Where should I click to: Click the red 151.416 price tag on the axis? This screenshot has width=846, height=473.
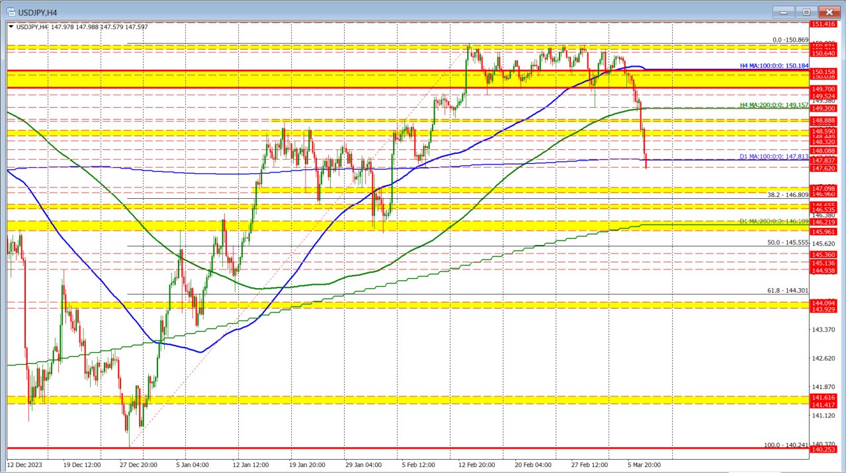click(x=824, y=24)
